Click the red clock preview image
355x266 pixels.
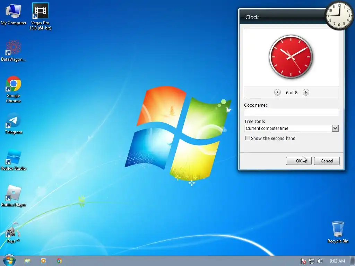tap(291, 56)
